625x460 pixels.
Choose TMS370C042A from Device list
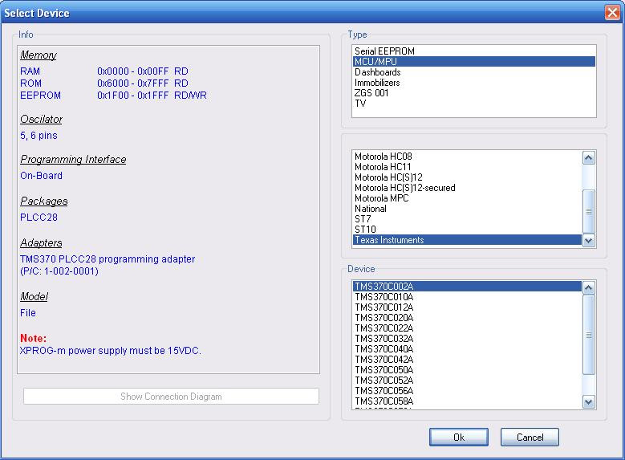coord(384,360)
